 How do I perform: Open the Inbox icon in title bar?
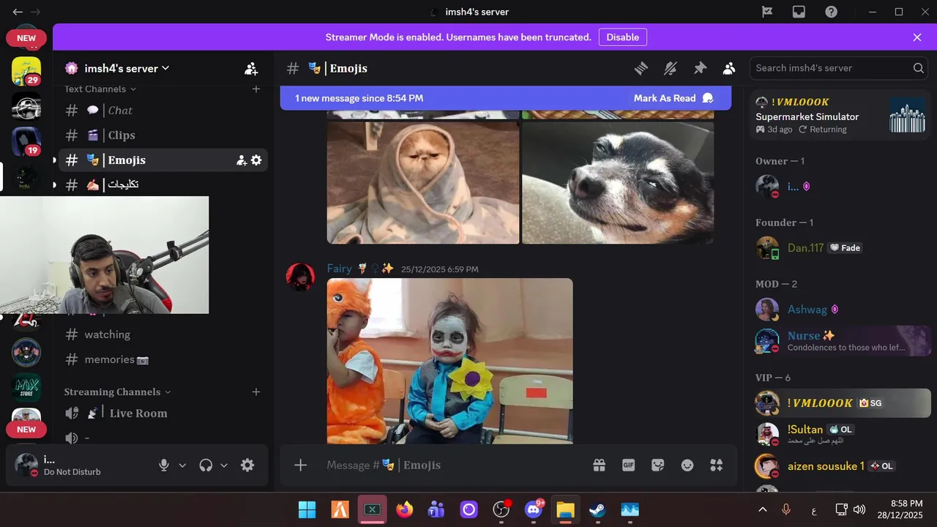[799, 12]
